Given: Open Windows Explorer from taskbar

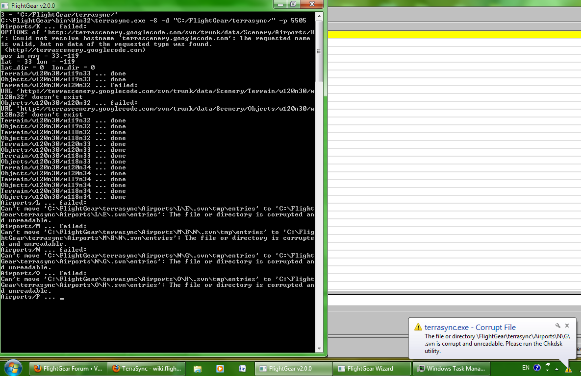Looking at the screenshot, I should point(198,369).
